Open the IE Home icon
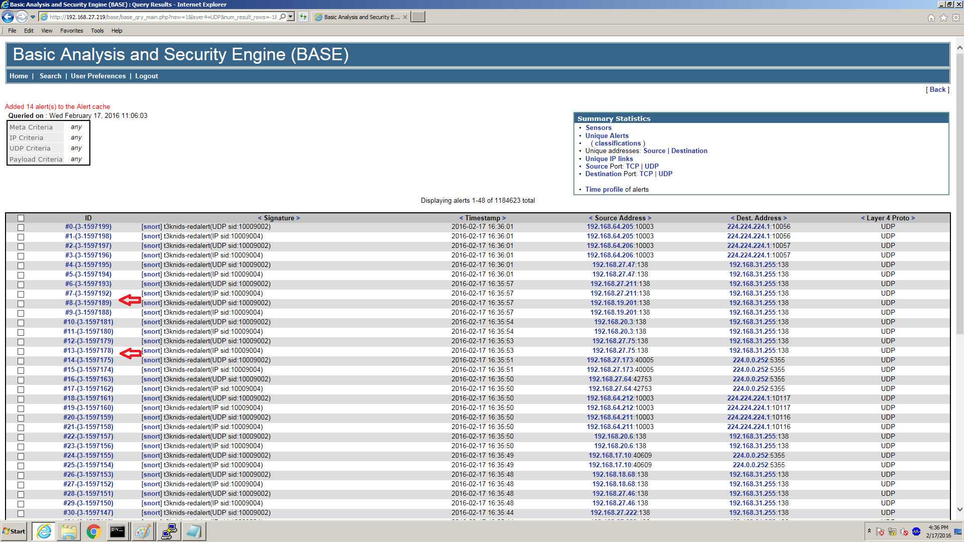This screenshot has width=964, height=542. click(x=931, y=18)
